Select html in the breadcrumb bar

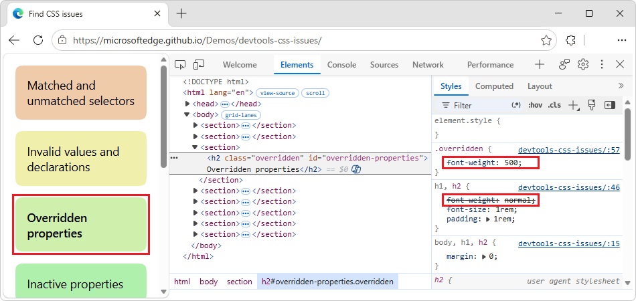181,282
